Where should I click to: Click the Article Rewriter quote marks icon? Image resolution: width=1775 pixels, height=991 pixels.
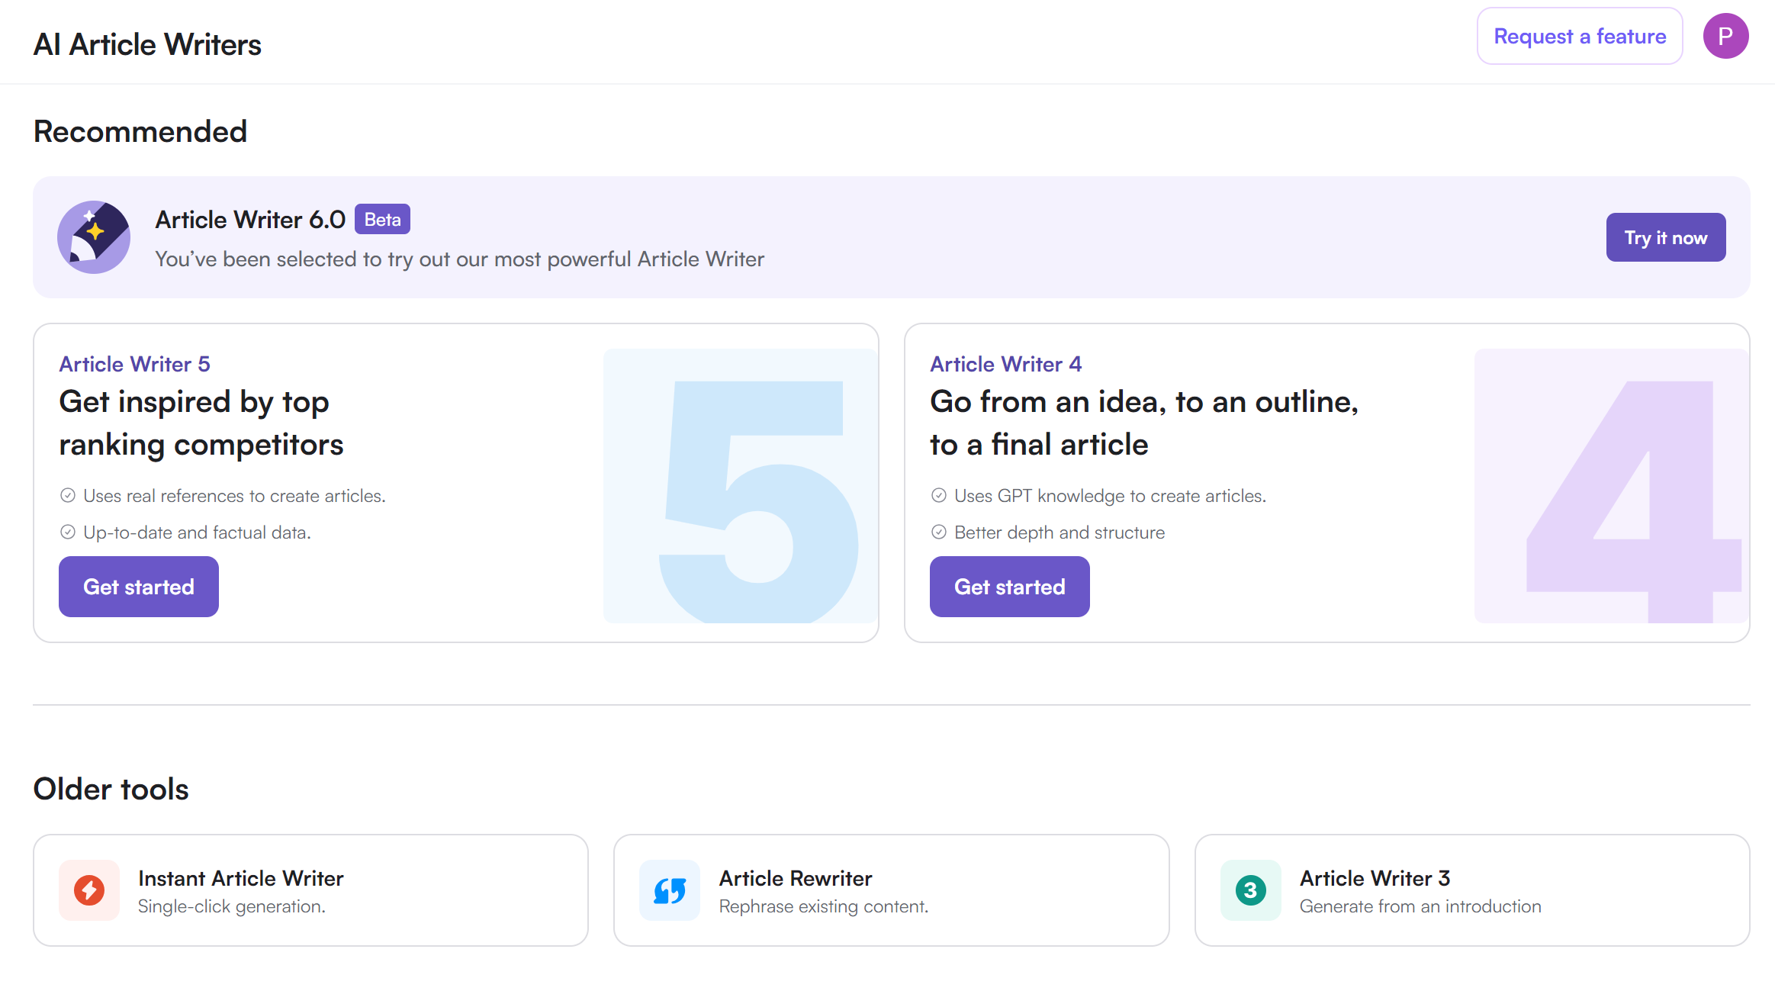pos(670,890)
